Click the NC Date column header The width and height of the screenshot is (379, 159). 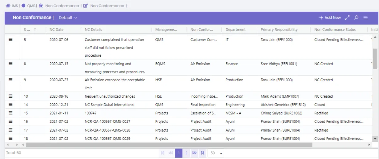tap(57, 30)
